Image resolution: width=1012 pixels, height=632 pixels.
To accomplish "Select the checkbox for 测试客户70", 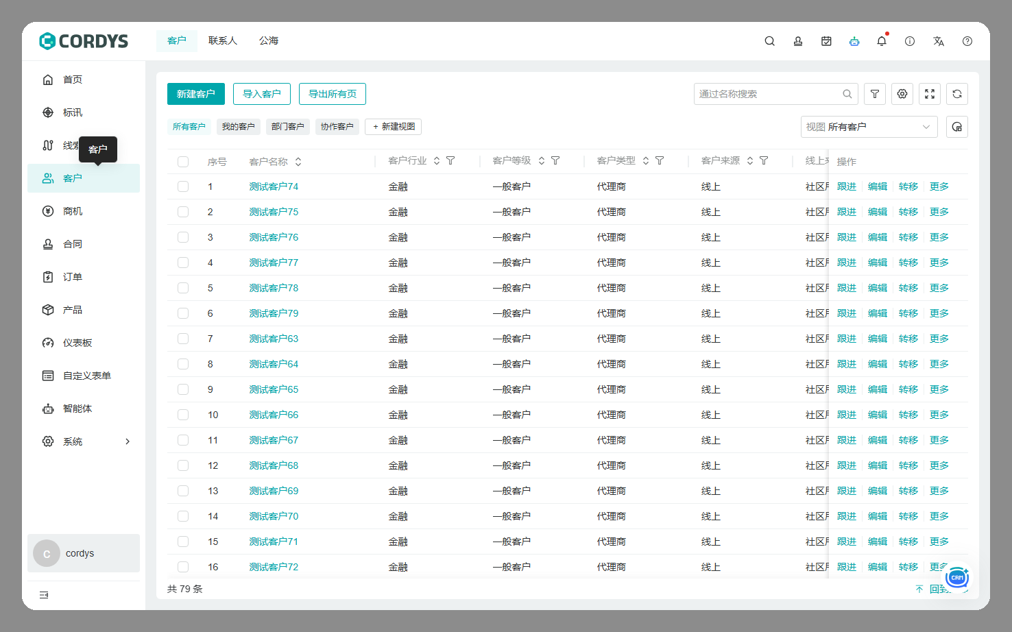I will [x=183, y=516].
